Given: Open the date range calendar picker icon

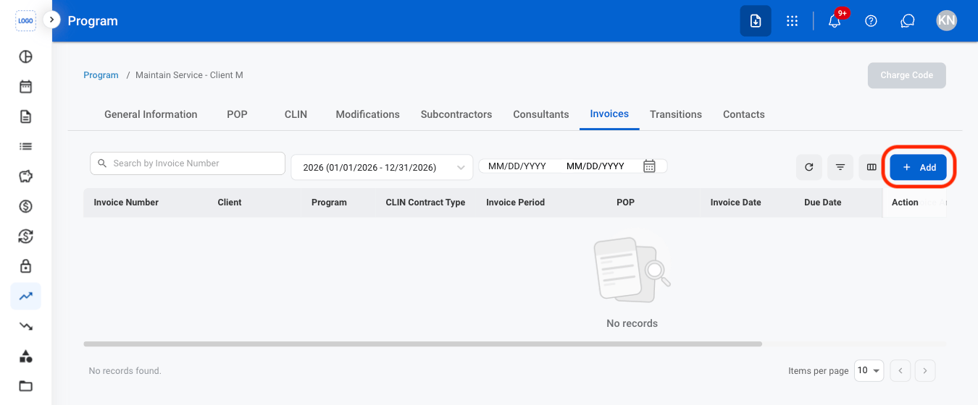Looking at the screenshot, I should click(x=650, y=166).
